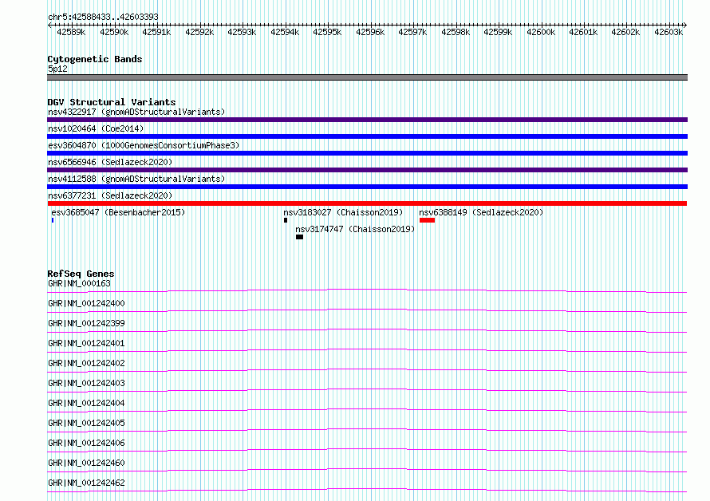This screenshot has height=501, width=710.
Task: Select nsv6377231 (Sedlazeck2020) variant label
Action: click(x=110, y=195)
